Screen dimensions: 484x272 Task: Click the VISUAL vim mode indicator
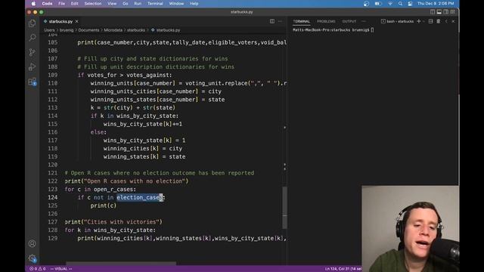(x=61, y=269)
